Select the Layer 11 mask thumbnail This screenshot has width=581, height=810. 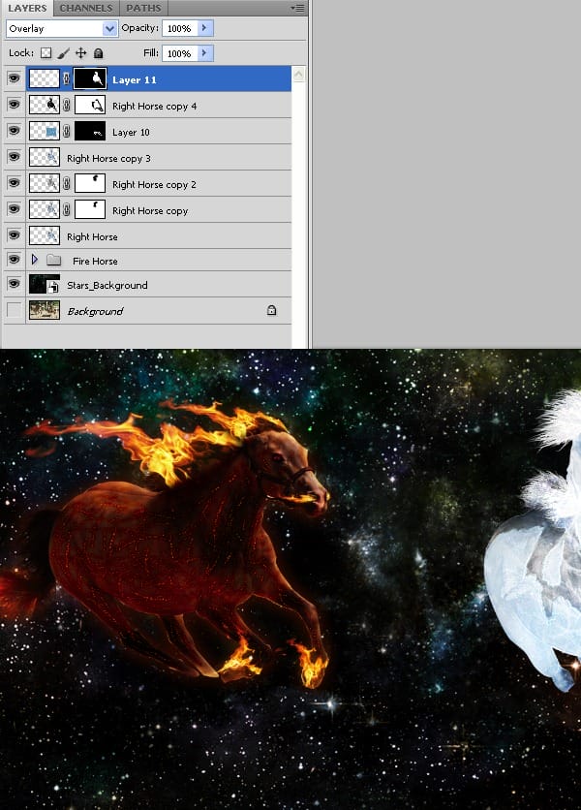(x=90, y=79)
